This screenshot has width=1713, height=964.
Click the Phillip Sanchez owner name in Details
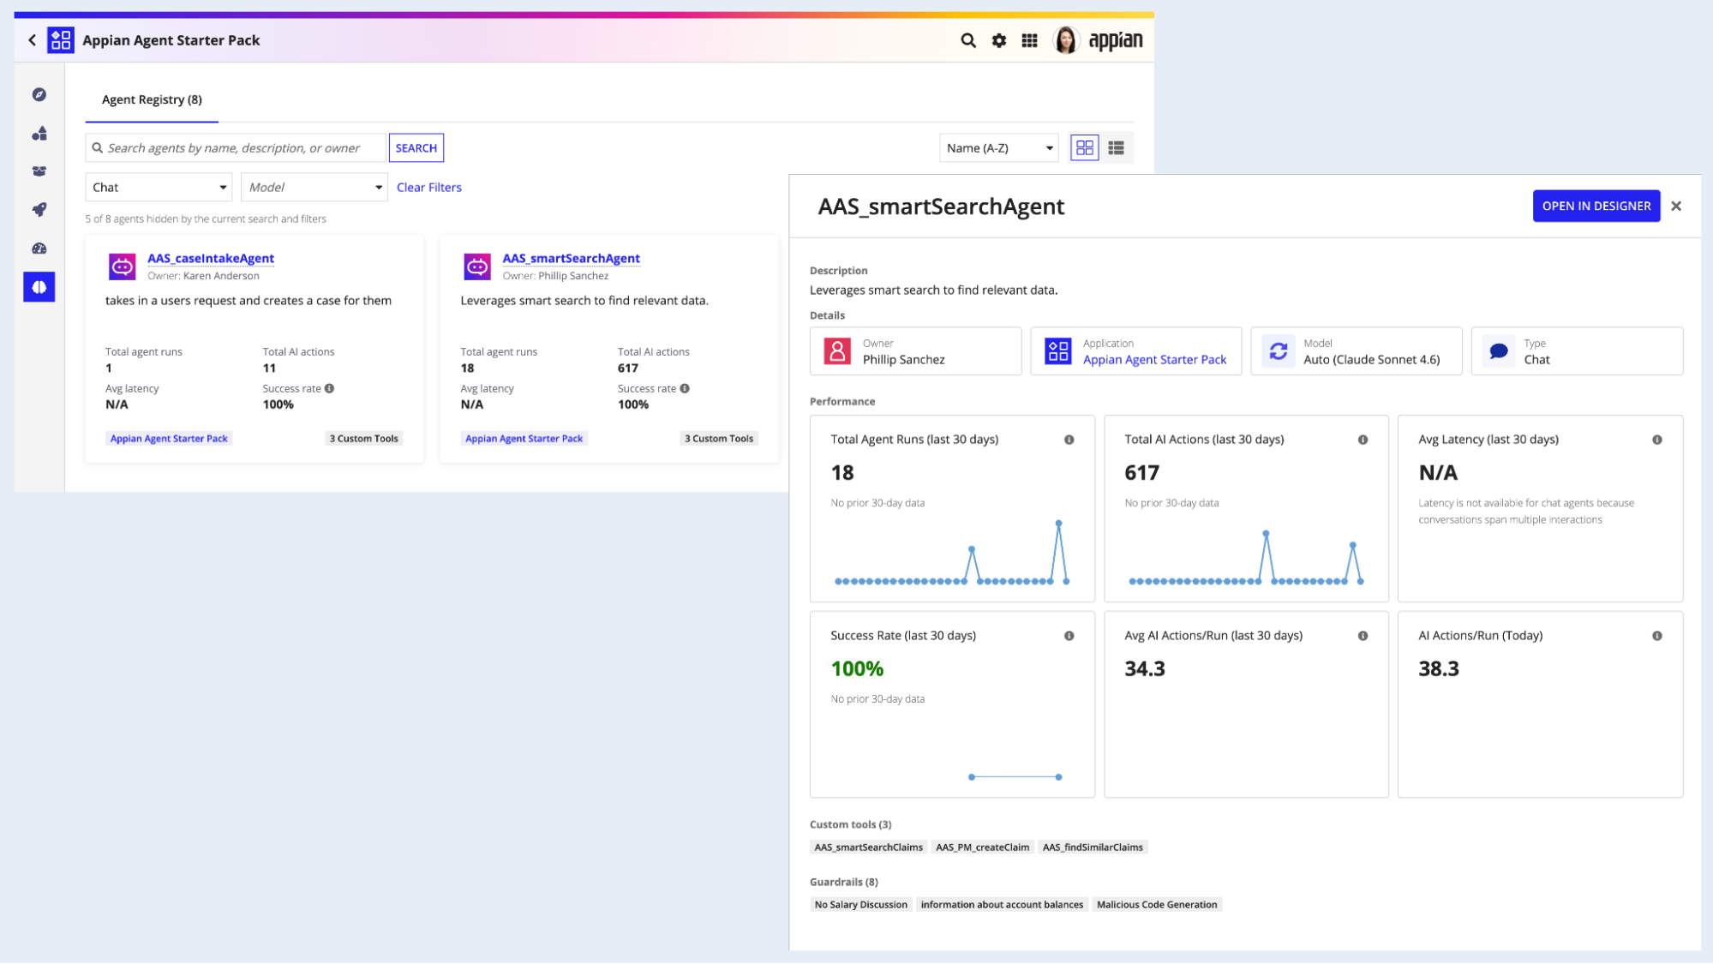[x=903, y=360]
